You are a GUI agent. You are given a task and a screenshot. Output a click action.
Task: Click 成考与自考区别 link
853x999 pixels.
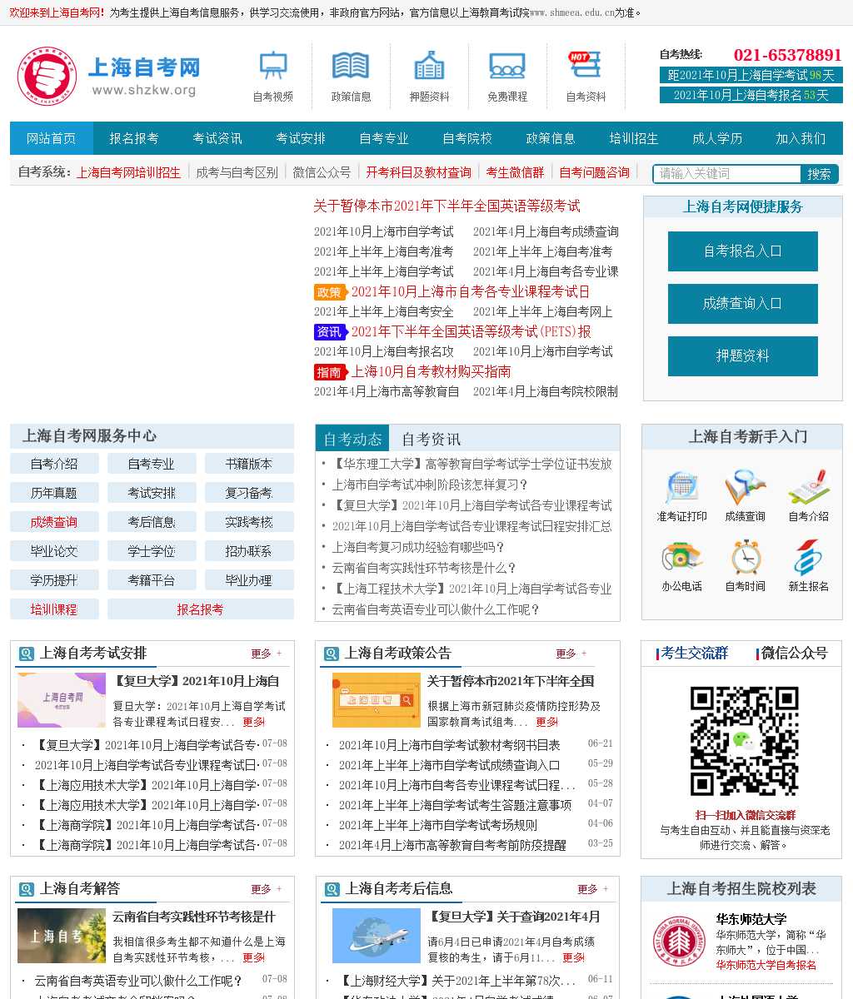click(237, 172)
